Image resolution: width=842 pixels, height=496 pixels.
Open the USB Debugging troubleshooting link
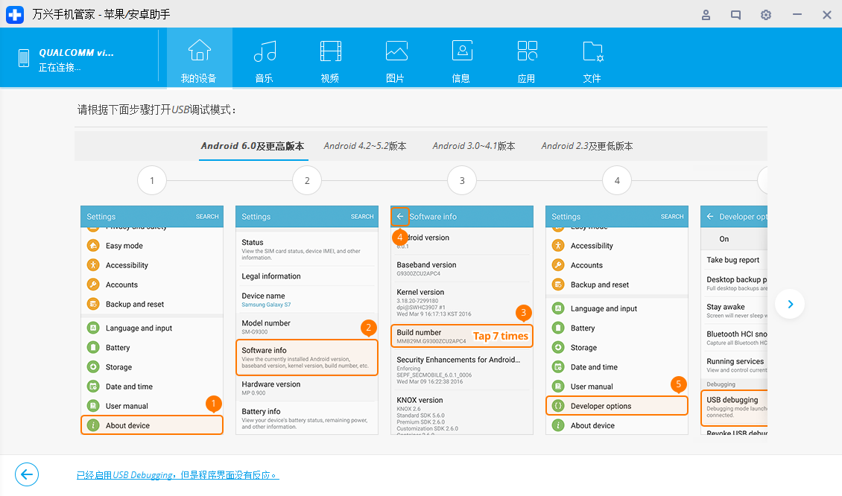tap(177, 474)
